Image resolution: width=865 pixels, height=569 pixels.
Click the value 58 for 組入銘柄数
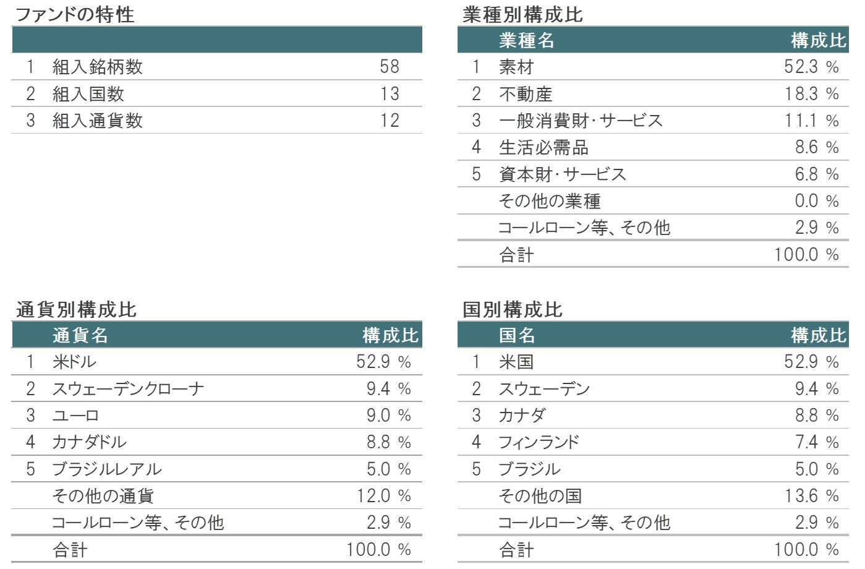(390, 67)
